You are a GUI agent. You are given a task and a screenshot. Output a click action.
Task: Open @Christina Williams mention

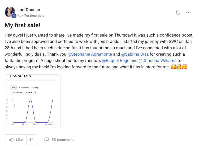(157, 60)
